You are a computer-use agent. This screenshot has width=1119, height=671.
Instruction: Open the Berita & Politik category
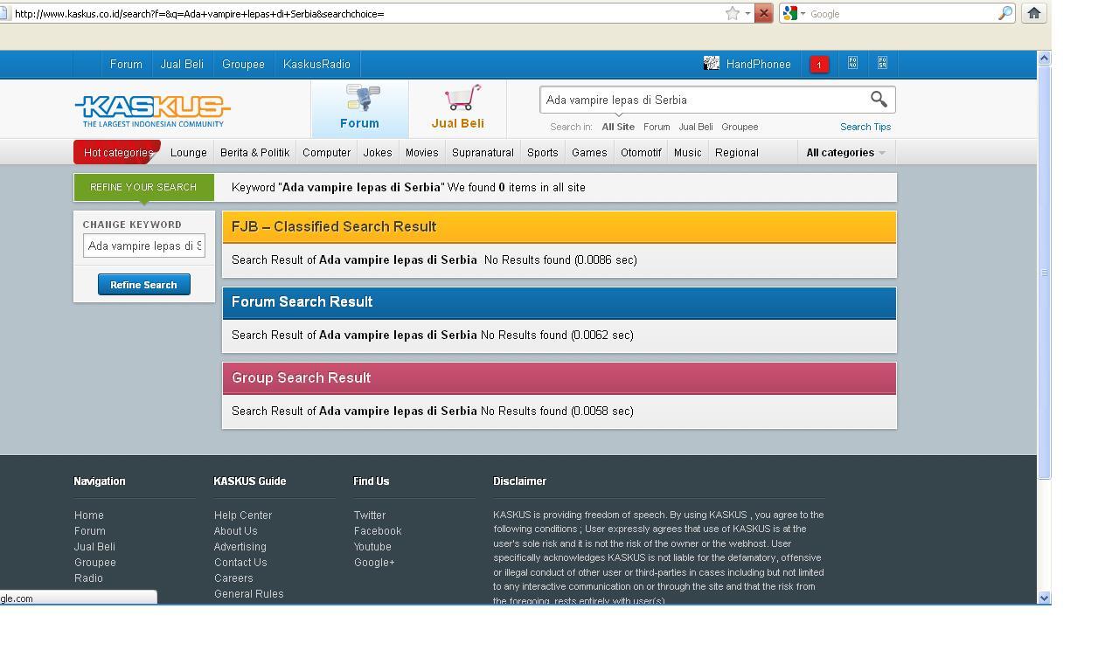pos(254,152)
